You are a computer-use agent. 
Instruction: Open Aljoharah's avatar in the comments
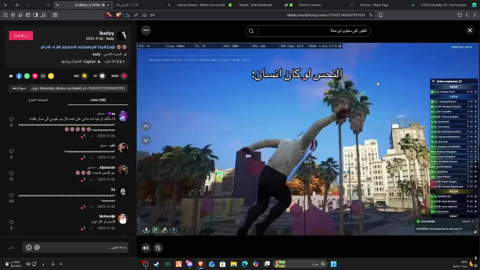pos(123,170)
